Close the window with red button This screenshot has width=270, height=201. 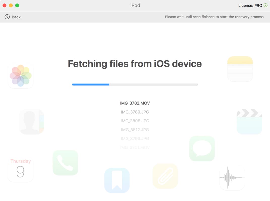5,5
